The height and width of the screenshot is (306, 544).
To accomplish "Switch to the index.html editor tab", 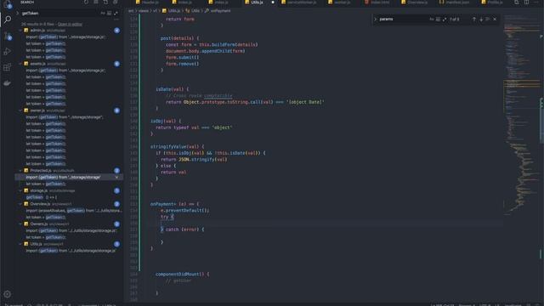I will click(377, 3).
